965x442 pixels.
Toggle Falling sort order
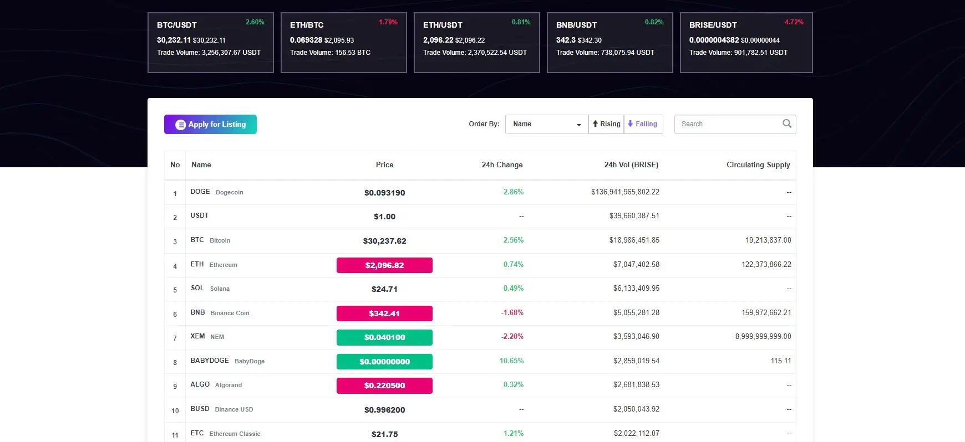pos(643,124)
